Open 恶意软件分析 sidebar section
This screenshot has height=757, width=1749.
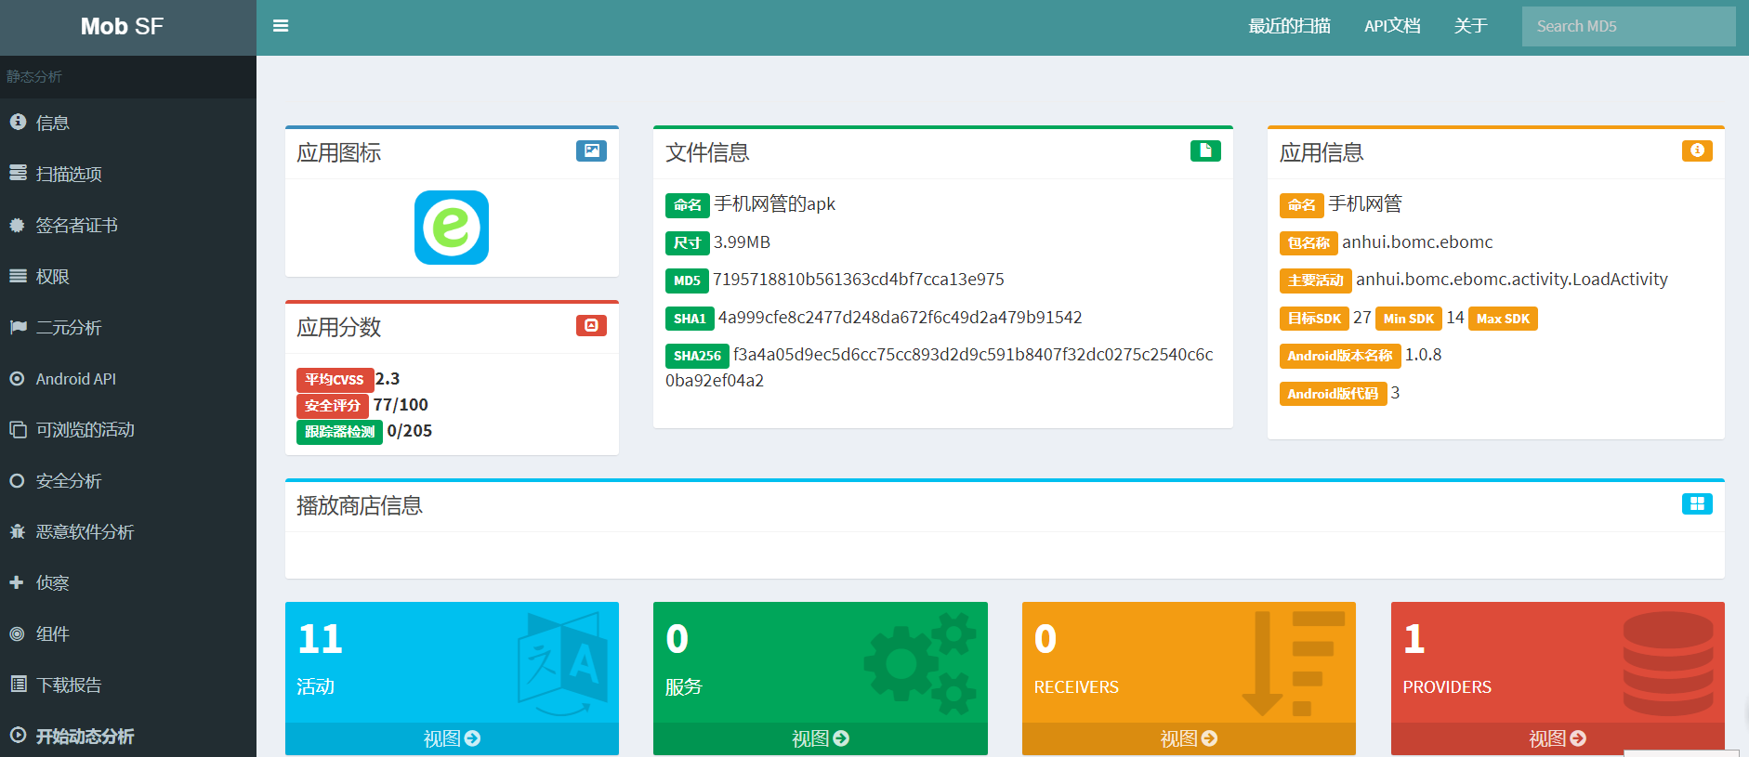coord(85,531)
